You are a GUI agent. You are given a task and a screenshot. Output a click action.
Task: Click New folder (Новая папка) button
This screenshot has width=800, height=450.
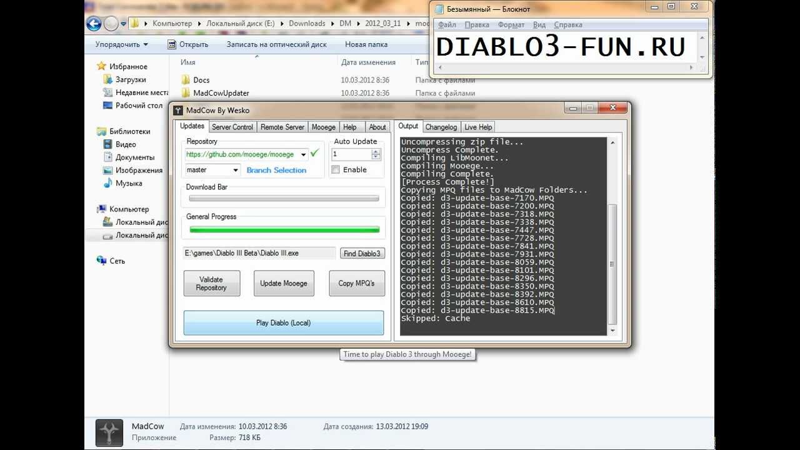366,44
